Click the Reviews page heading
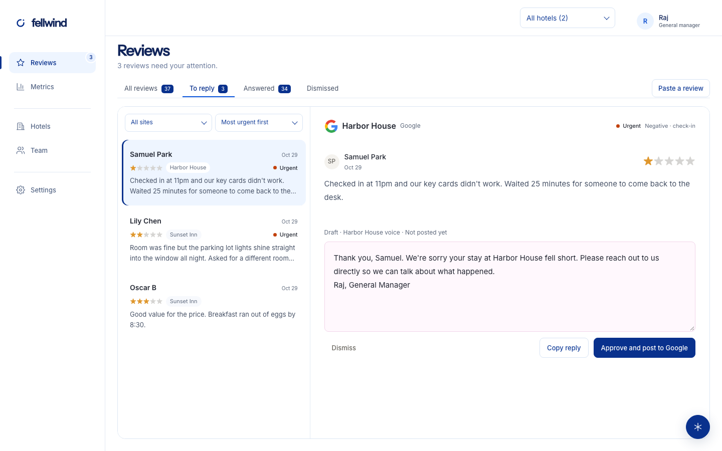Viewport: 722px width, 451px height. coord(143,51)
